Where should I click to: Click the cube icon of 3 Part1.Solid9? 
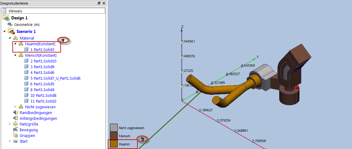(26, 67)
